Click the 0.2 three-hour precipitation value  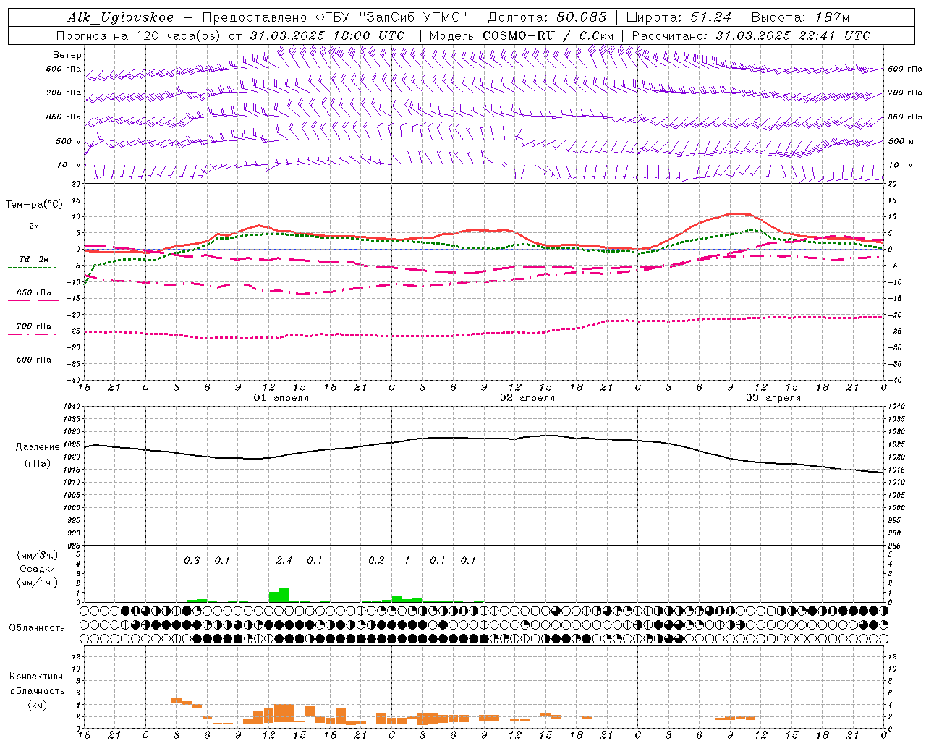(x=376, y=561)
